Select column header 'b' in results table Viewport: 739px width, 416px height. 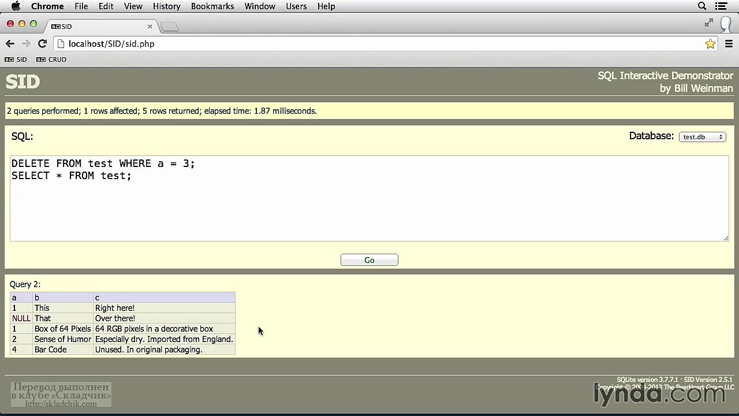coord(63,298)
